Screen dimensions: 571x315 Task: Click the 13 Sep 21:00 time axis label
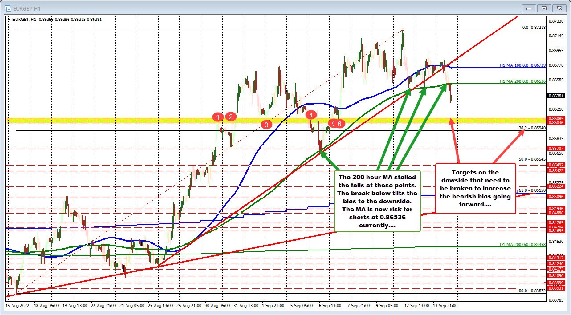click(x=445, y=306)
